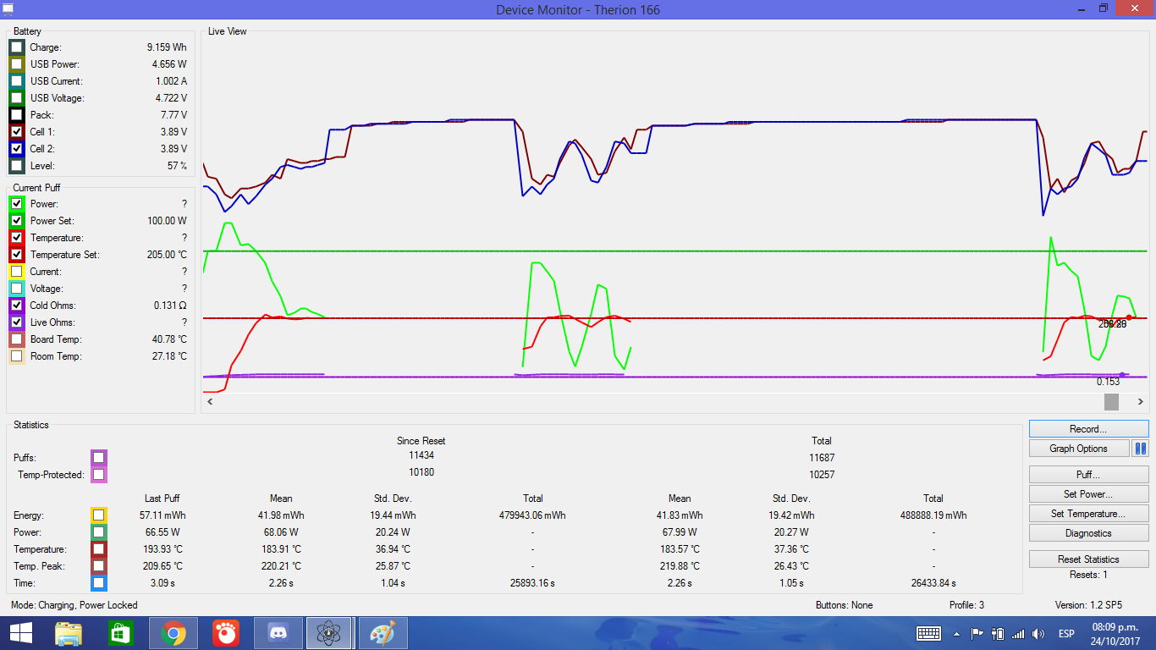Open the Record... dialog
Image resolution: width=1156 pixels, height=650 pixels.
click(x=1088, y=429)
